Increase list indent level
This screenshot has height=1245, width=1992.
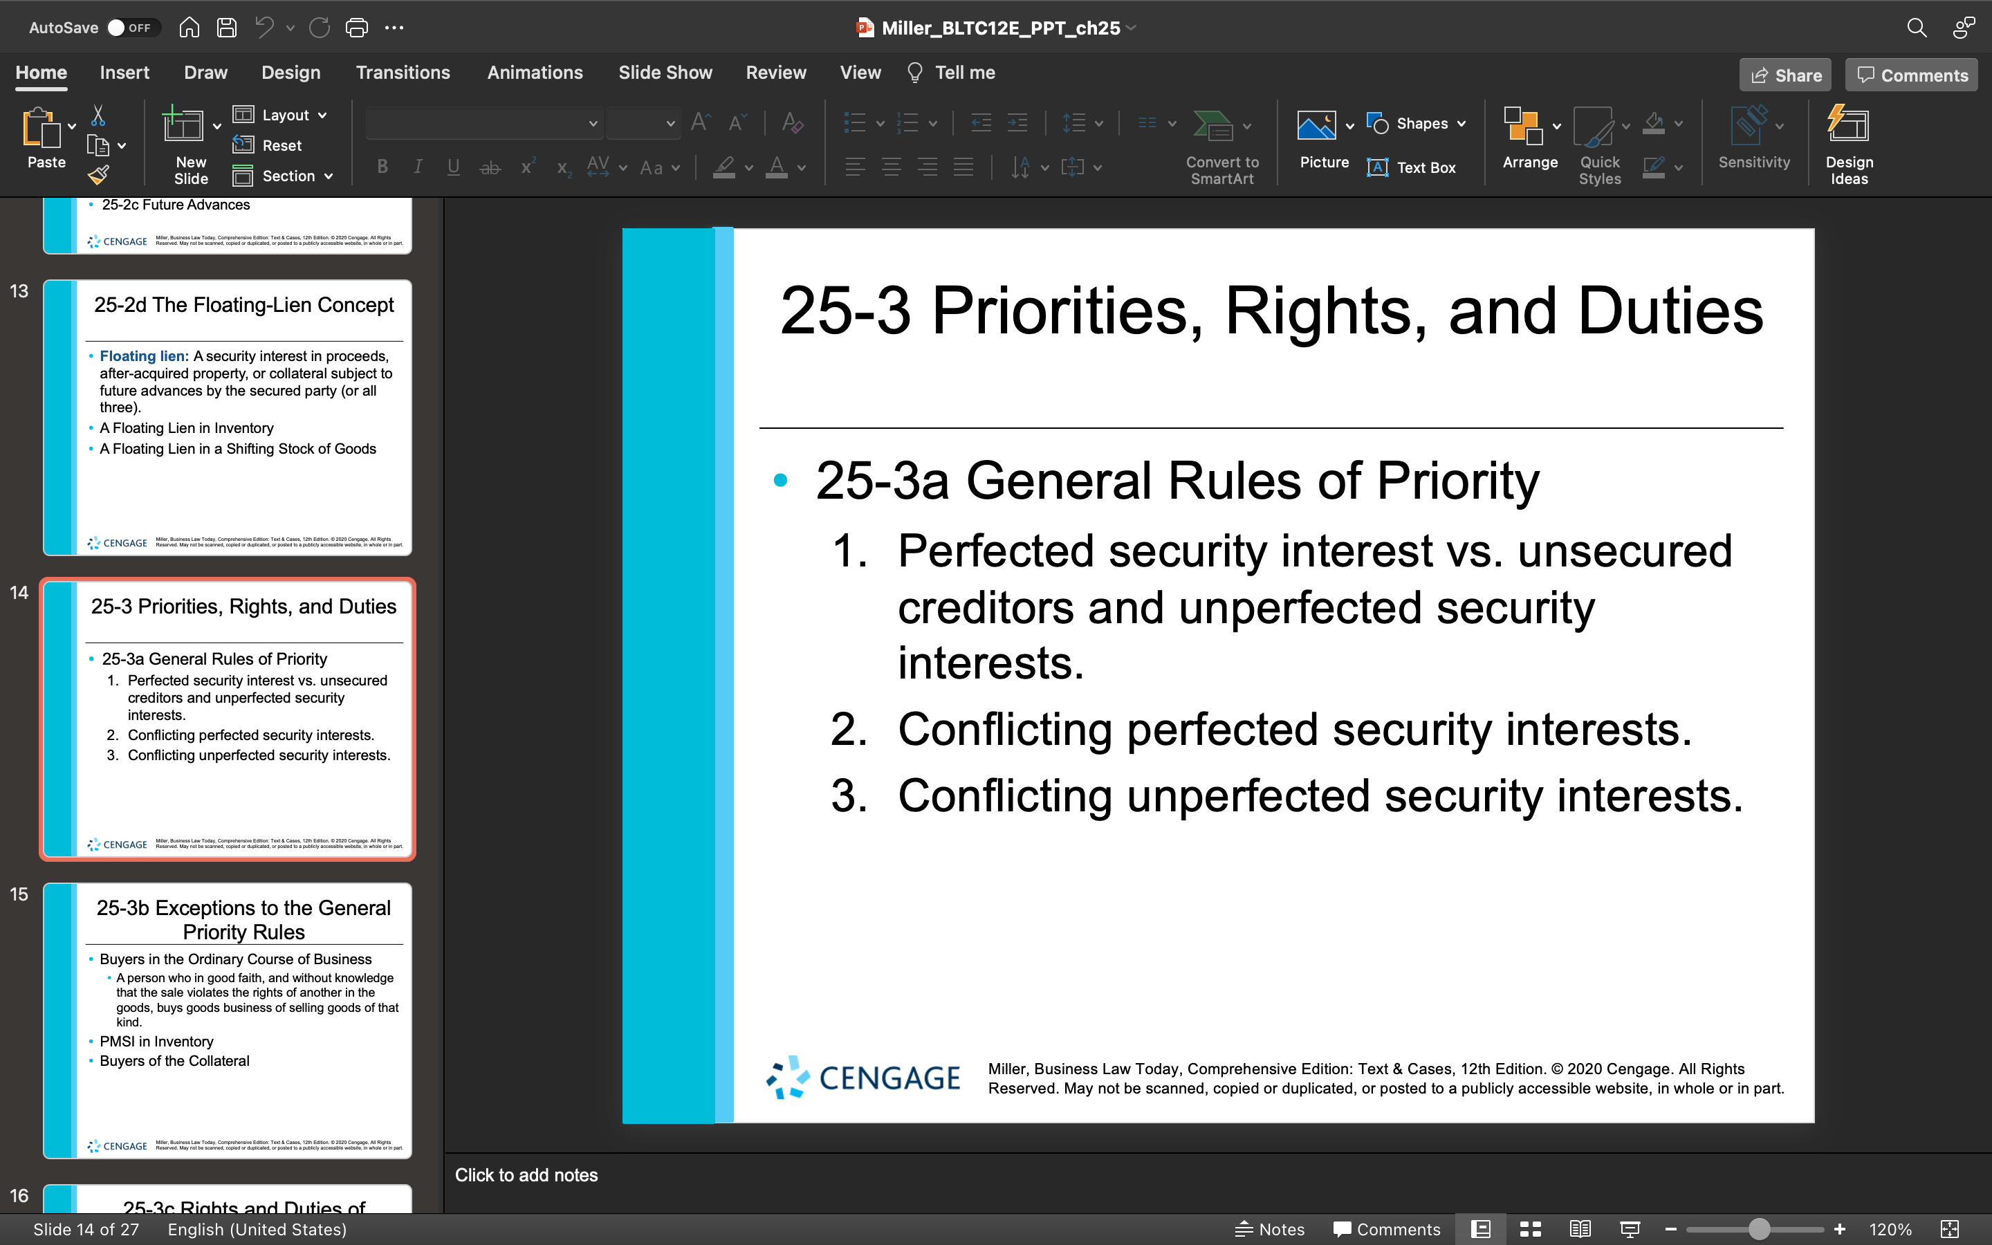tap(1017, 122)
